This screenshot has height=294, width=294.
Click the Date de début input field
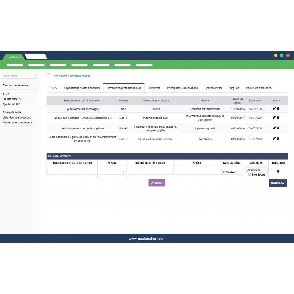pos(232,172)
